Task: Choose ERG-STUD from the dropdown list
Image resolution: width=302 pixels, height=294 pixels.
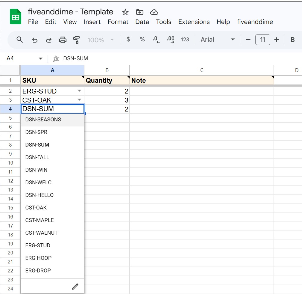Action: pyautogui.click(x=52, y=245)
